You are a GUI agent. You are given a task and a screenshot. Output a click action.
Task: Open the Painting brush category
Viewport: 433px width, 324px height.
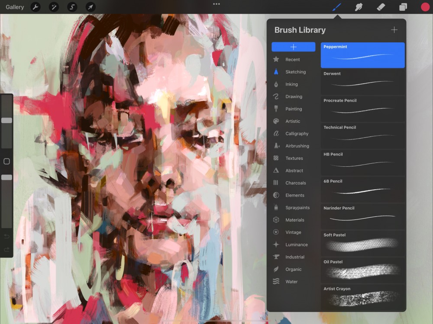click(293, 109)
